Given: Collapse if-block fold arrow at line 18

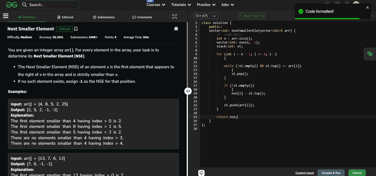Looking at the screenshot, I should (199, 90).
